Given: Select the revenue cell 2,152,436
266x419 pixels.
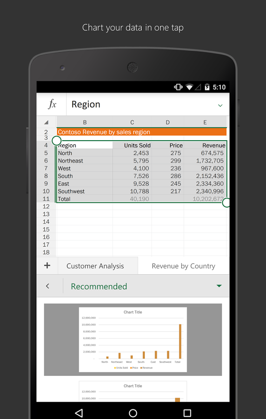Looking at the screenshot, I should pos(205,176).
